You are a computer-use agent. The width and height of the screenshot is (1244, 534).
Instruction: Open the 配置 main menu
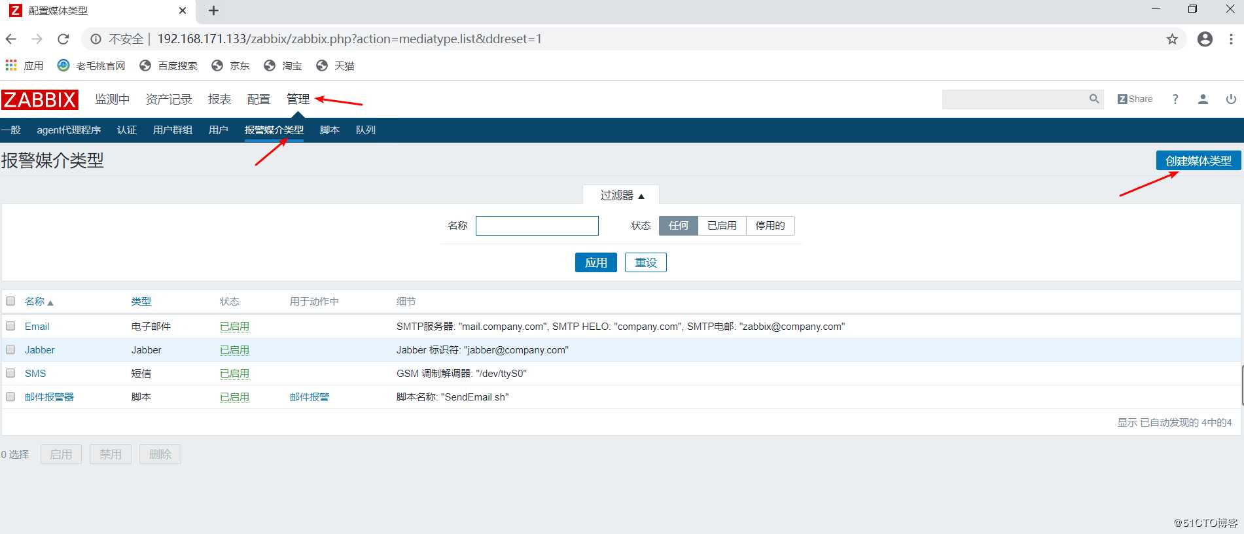258,99
